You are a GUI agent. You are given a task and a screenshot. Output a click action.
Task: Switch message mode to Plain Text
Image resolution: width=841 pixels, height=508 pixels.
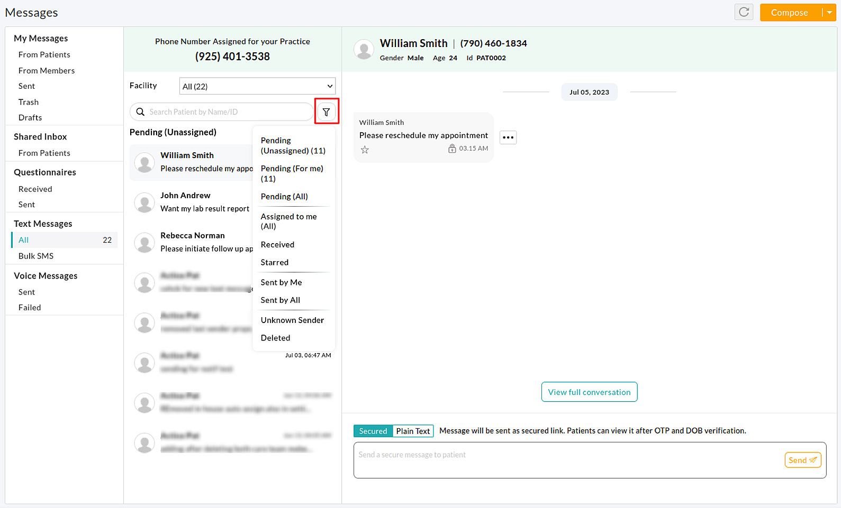(413, 431)
